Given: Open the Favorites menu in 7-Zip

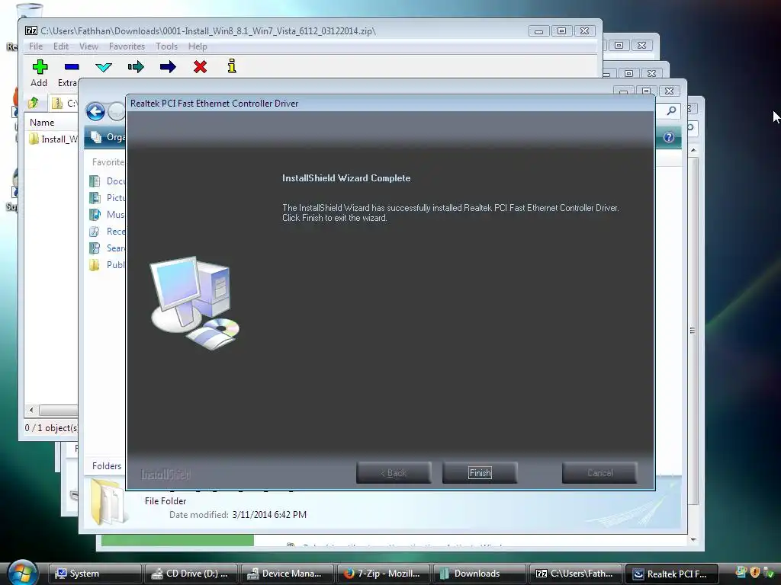Looking at the screenshot, I should [127, 46].
